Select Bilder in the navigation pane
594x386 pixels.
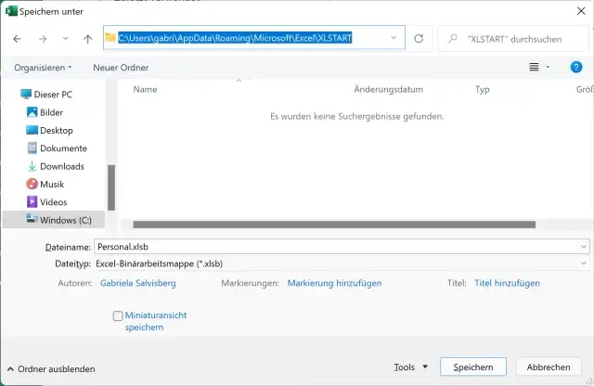coord(51,112)
